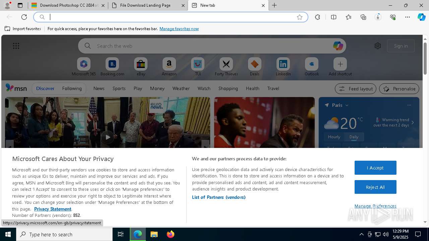429x241 pixels.
Task: Open the Edge profile icon
Action: coord(7,5)
